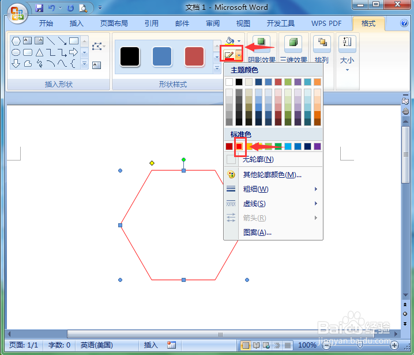Screen dimensions: 414x355
Task: Pick the left brace shape
Action: [x=73, y=63]
